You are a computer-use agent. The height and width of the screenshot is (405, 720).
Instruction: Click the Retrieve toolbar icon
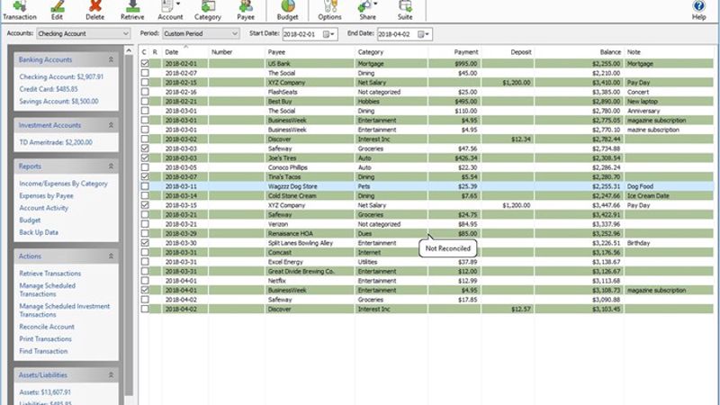pos(132,10)
